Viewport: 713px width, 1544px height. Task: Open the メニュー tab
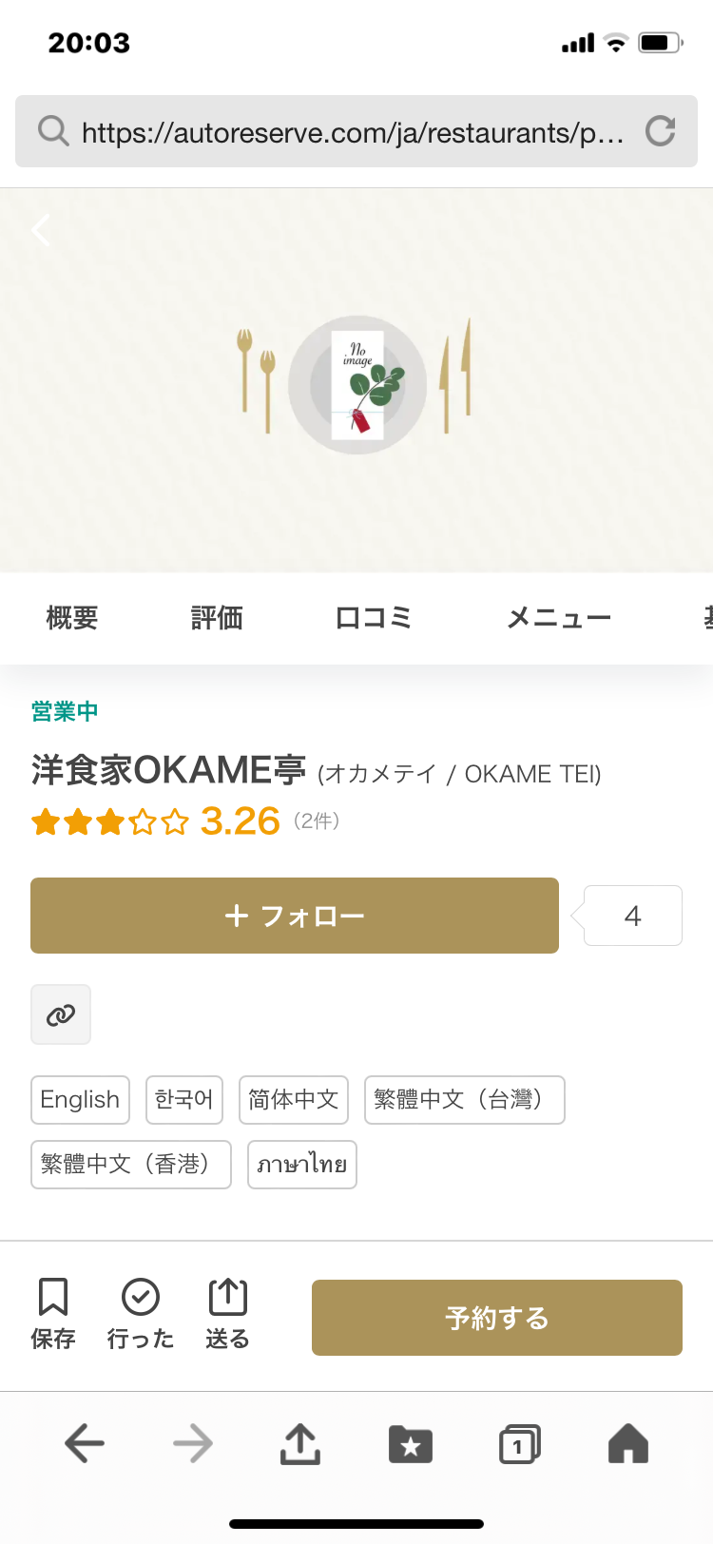click(559, 618)
